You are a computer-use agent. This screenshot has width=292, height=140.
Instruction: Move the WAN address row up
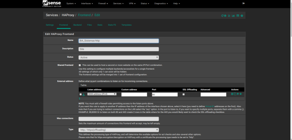click(238, 94)
